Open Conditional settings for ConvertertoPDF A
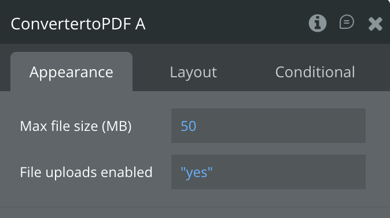 click(315, 72)
